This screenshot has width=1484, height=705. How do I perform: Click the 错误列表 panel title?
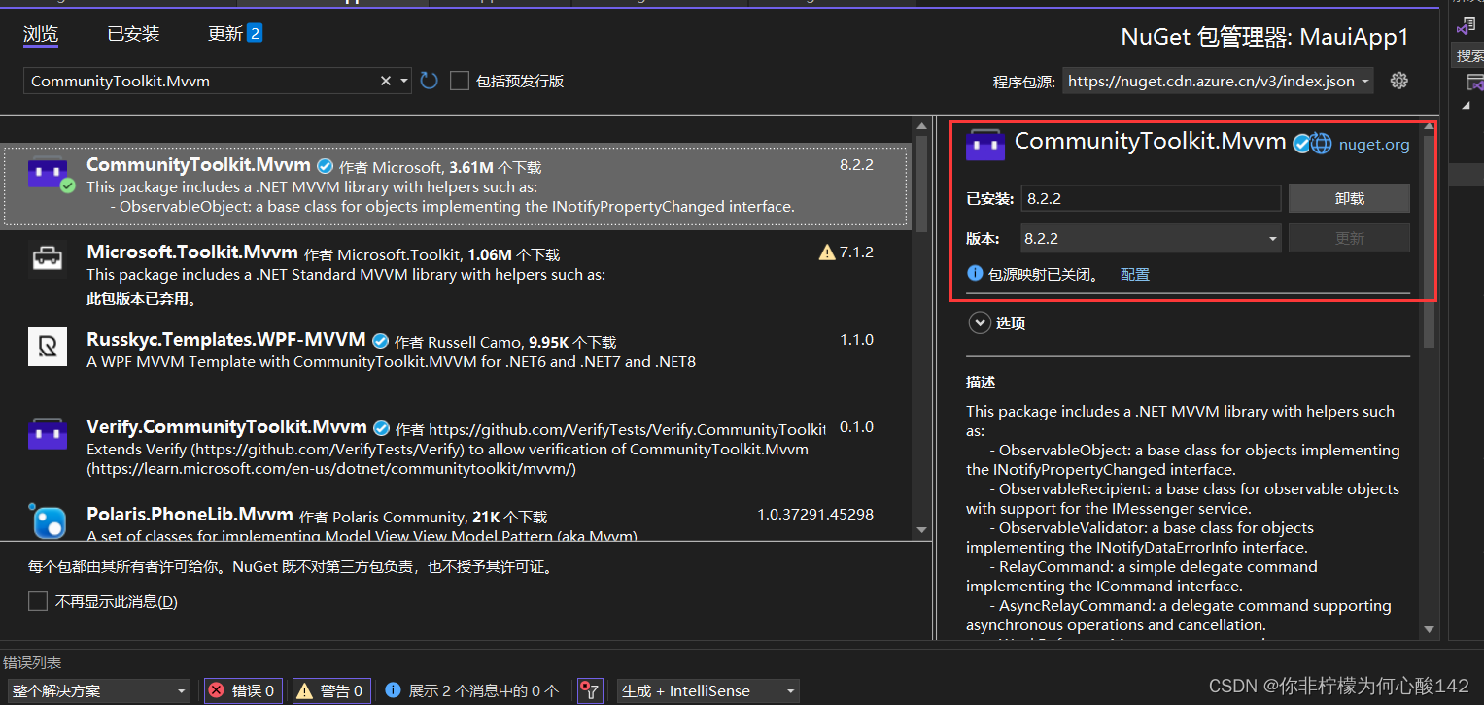coord(32,663)
